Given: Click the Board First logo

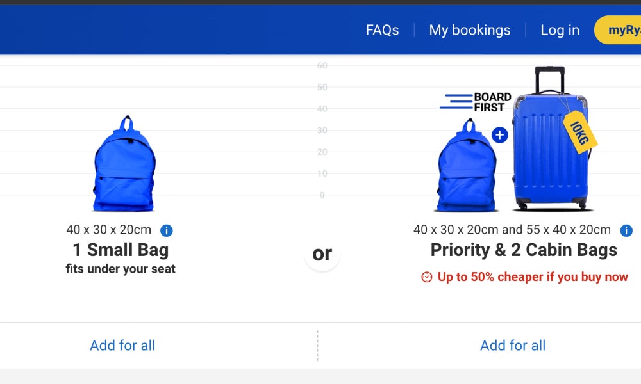Looking at the screenshot, I should tap(476, 102).
